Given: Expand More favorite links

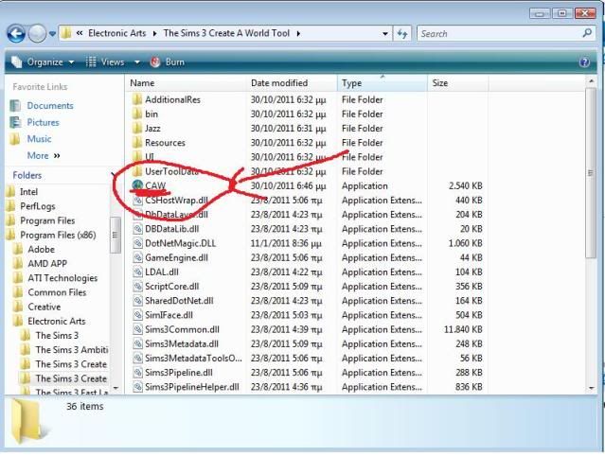Looking at the screenshot, I should [43, 155].
